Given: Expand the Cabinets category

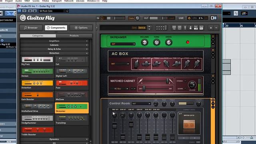Looking at the screenshot, I should pyautogui.click(x=54, y=45).
